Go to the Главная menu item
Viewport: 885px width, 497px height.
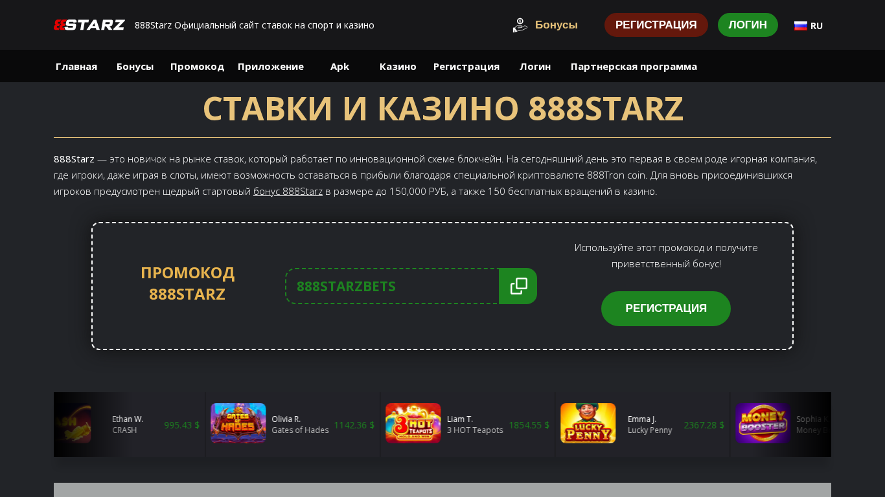76,66
